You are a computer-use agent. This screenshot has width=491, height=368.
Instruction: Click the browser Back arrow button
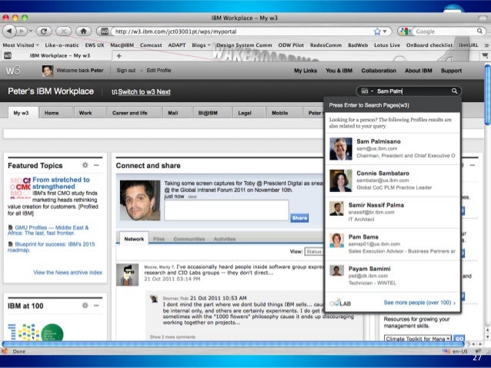(8, 31)
